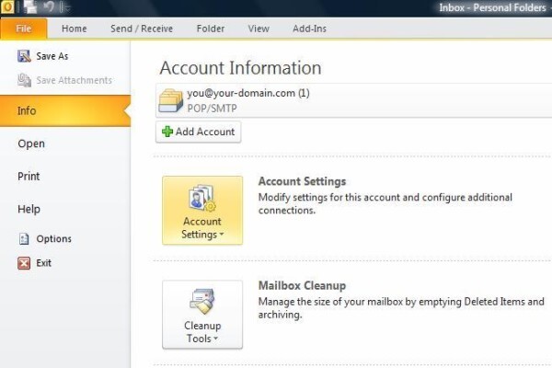This screenshot has height=368, width=552.
Task: Open the you@your-domain.com account dropdown
Action: [x=354, y=100]
